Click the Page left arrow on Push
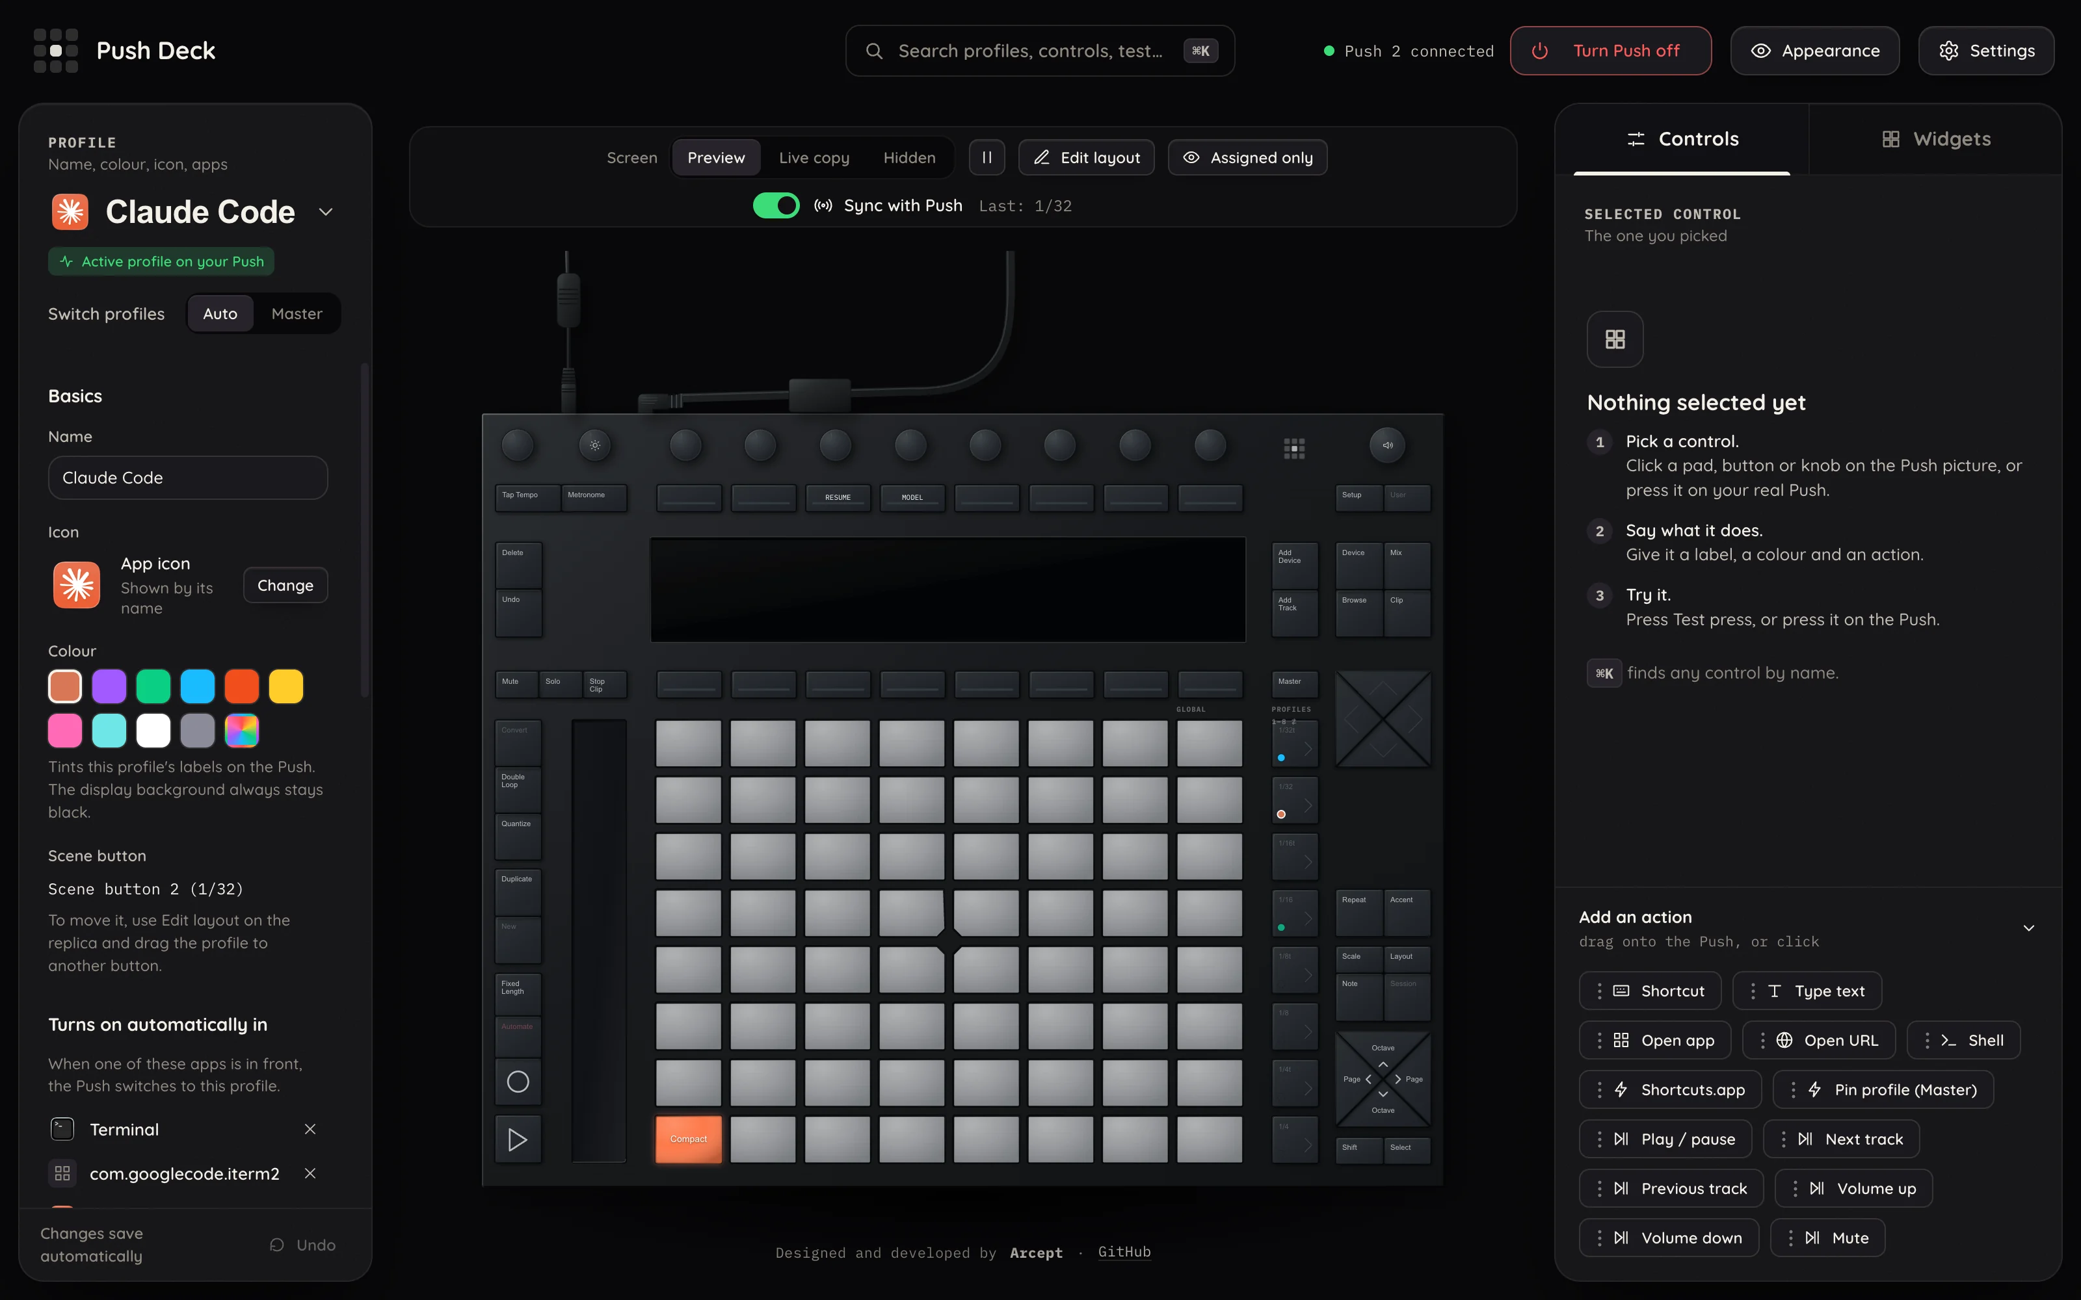Screen dimensions: 2081x1300 click(1367, 1079)
